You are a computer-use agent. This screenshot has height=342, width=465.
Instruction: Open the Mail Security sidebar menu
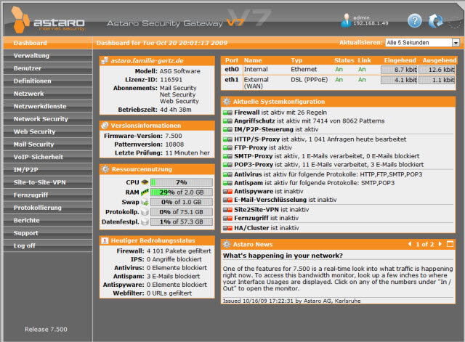[x=48, y=144]
